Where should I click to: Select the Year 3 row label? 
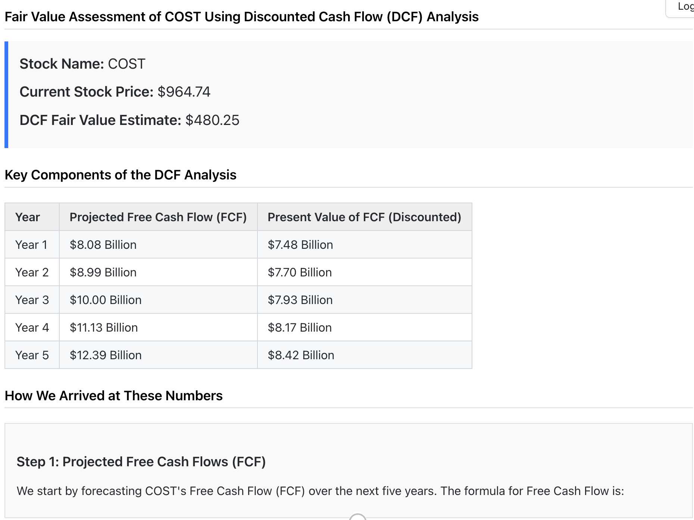[x=32, y=300]
